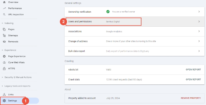The image size is (206, 105).
Task: Open report for robots.txt
Action: click(193, 70)
